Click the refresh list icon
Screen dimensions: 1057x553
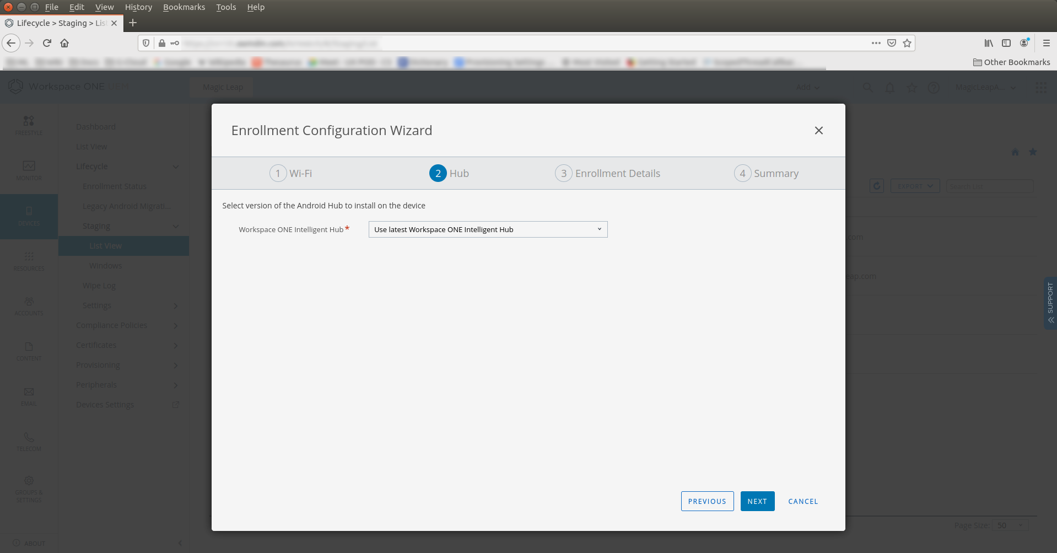tap(877, 186)
